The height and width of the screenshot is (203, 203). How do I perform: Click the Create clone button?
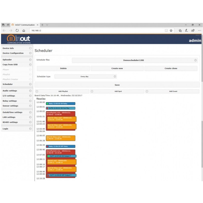pos(171,69)
